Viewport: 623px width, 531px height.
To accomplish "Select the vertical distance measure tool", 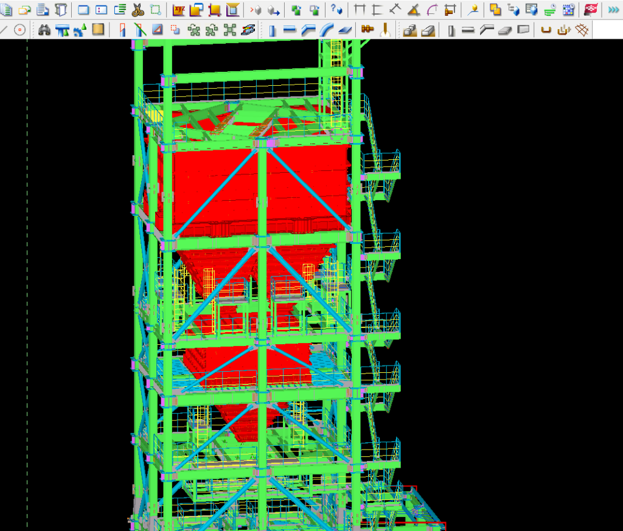I will pos(377,10).
